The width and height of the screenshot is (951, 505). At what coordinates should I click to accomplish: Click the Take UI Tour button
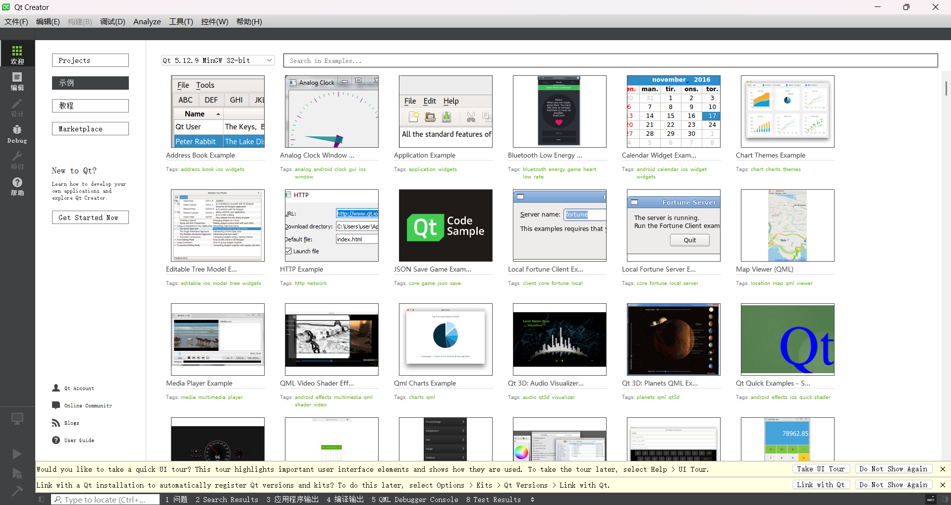[x=821, y=469]
